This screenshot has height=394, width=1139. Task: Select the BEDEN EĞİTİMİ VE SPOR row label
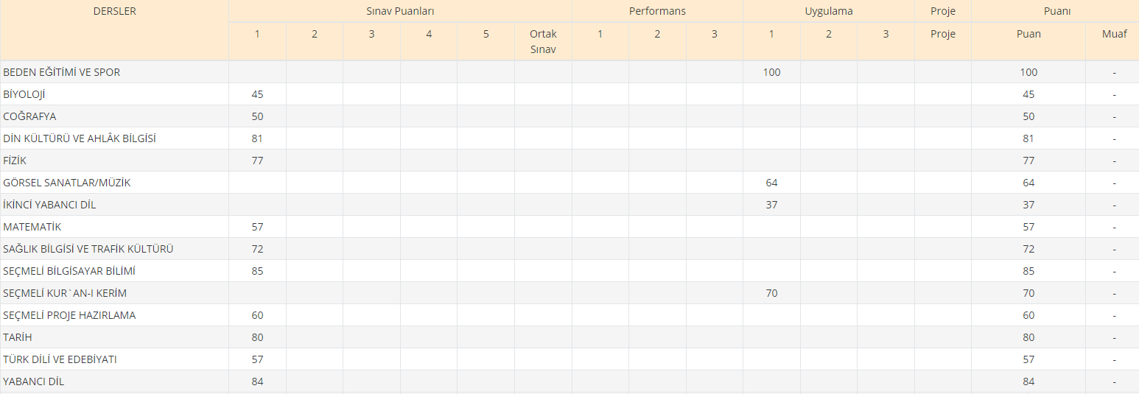(x=62, y=72)
